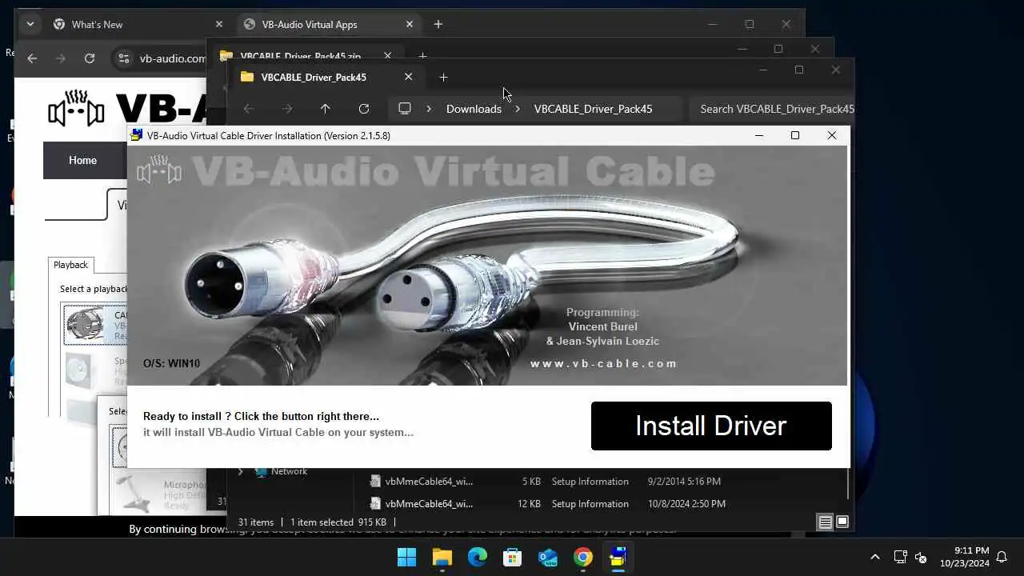Screen dimensions: 1024x576
Task: Click the vb-audio.com address bar
Action: click(172, 58)
